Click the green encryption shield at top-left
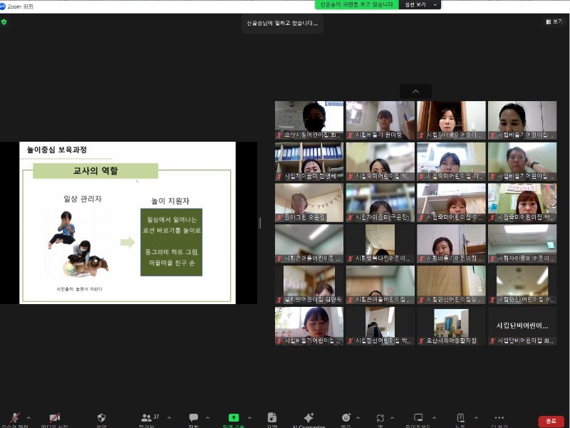Screen dimensions: 570x428 4,22
